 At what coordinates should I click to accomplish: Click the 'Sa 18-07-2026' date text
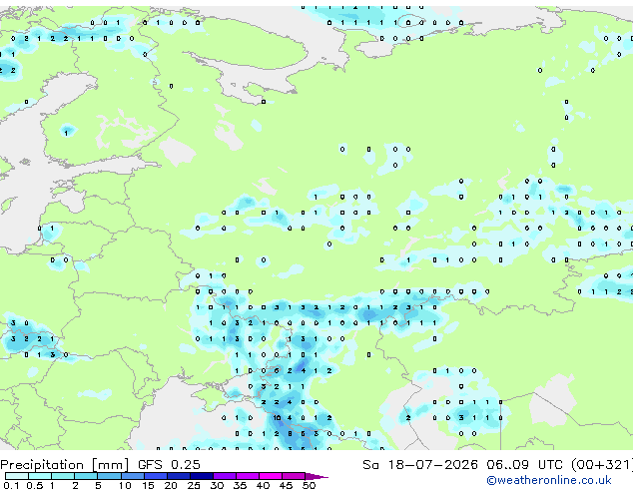420,465
